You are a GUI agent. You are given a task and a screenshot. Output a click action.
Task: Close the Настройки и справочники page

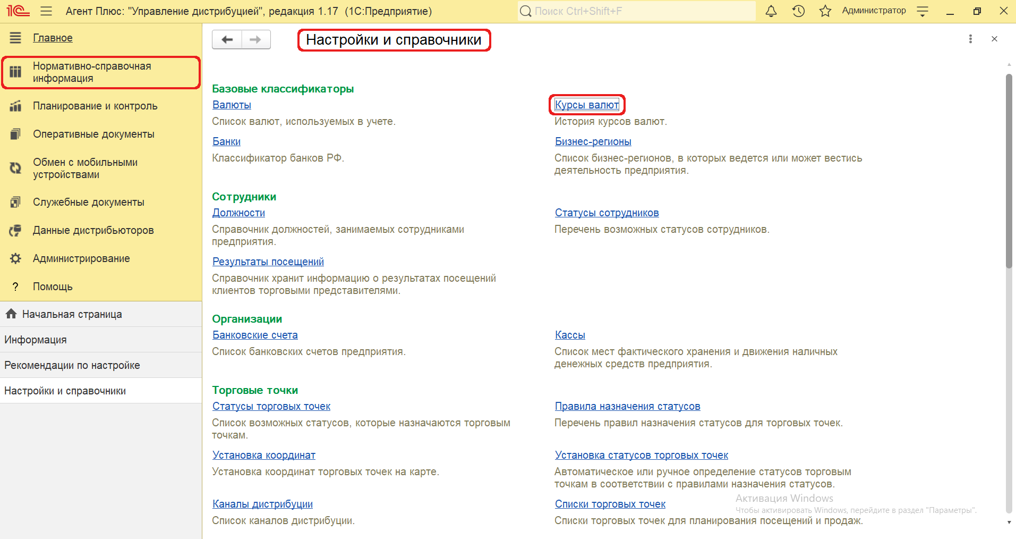pos(994,39)
